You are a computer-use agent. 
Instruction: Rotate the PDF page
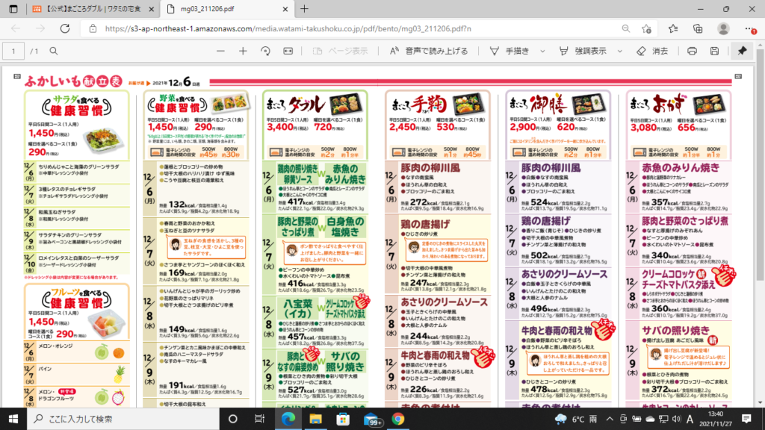[x=265, y=51]
